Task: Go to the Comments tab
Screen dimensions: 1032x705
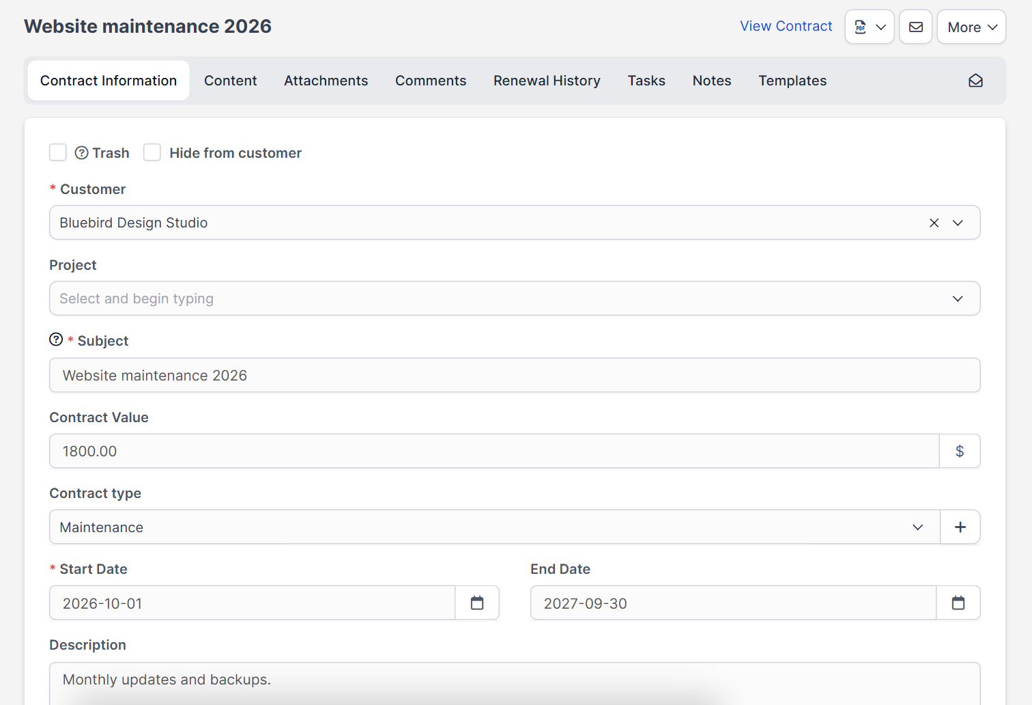Action: tap(431, 81)
